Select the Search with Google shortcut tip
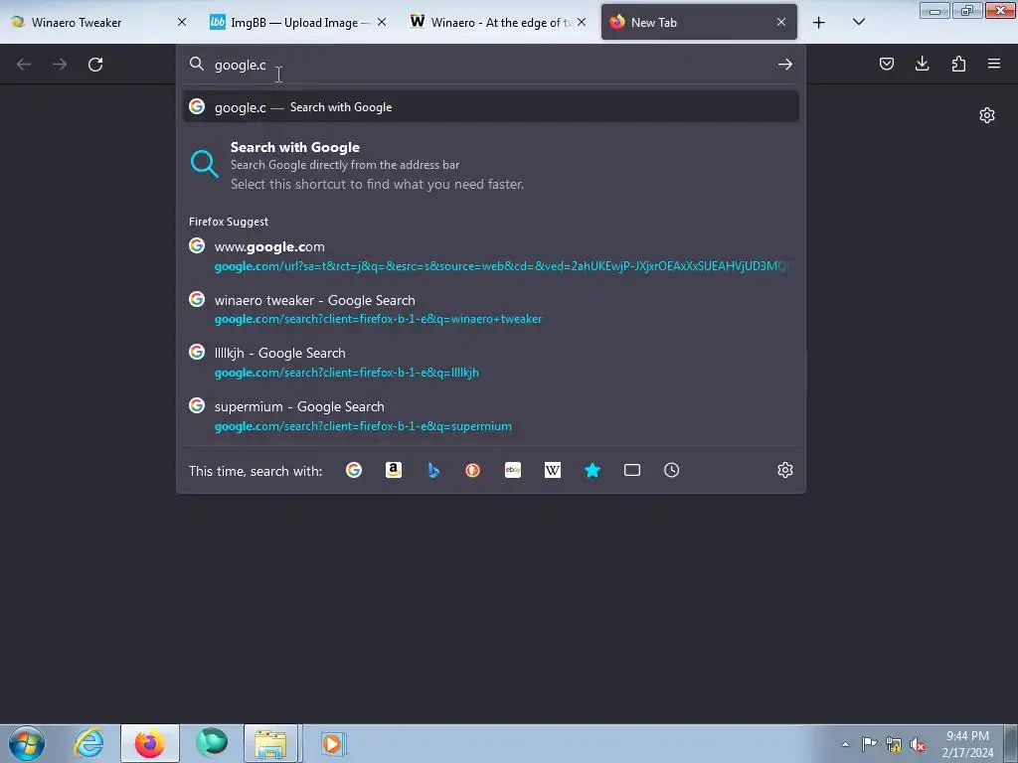This screenshot has width=1018, height=763. point(491,166)
